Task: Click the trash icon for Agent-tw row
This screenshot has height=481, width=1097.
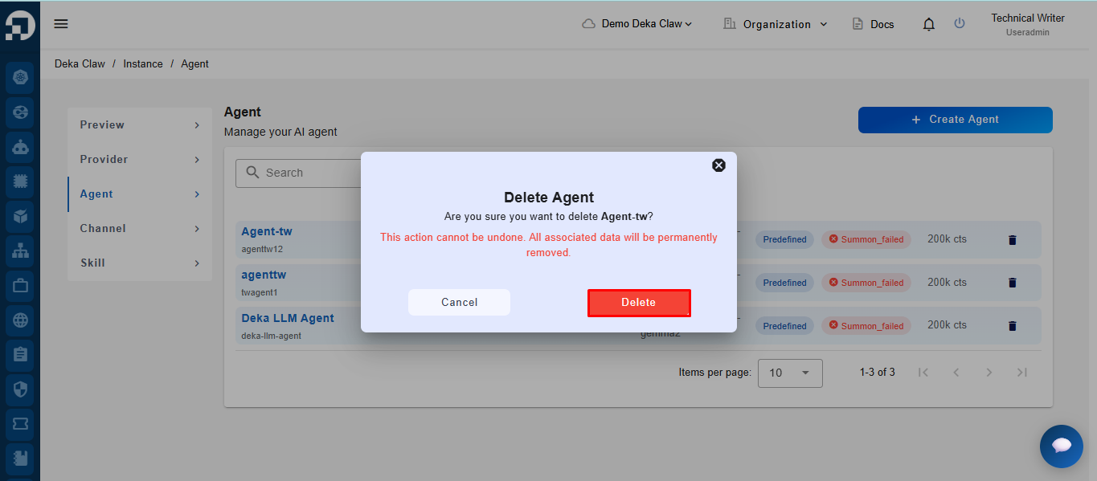Action: pyautogui.click(x=1012, y=239)
